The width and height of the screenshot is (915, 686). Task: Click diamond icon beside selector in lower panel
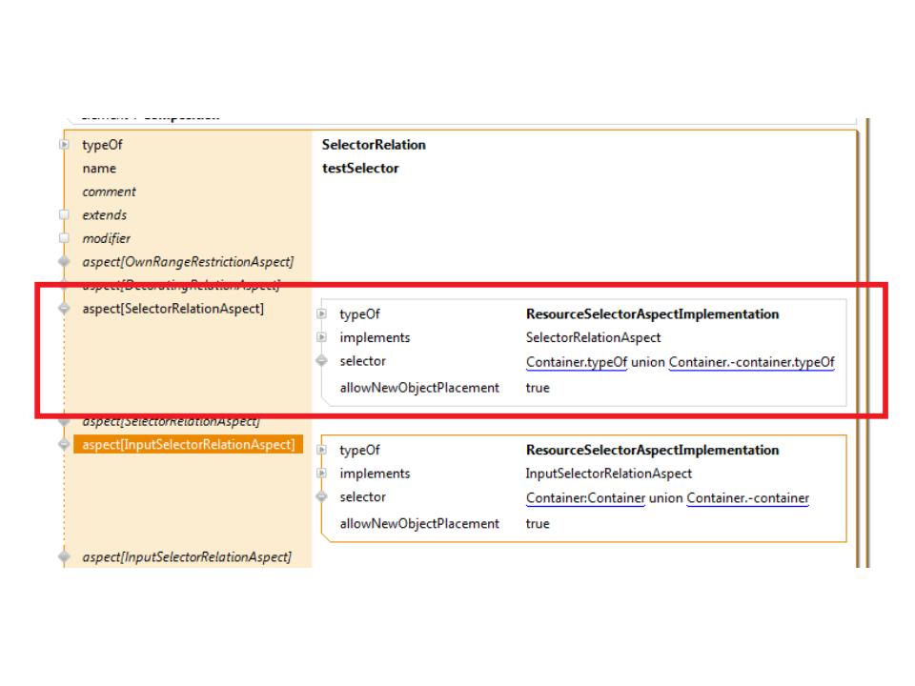coord(321,497)
